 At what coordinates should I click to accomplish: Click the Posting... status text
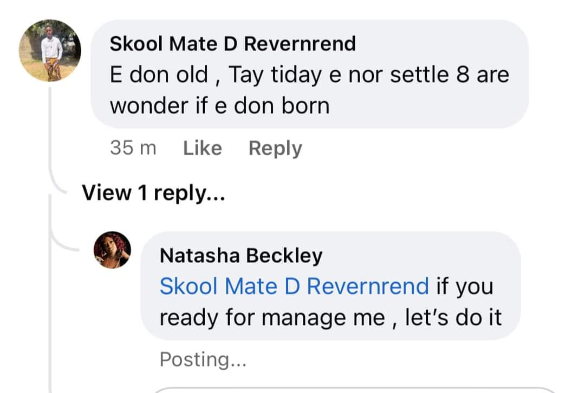click(x=203, y=359)
